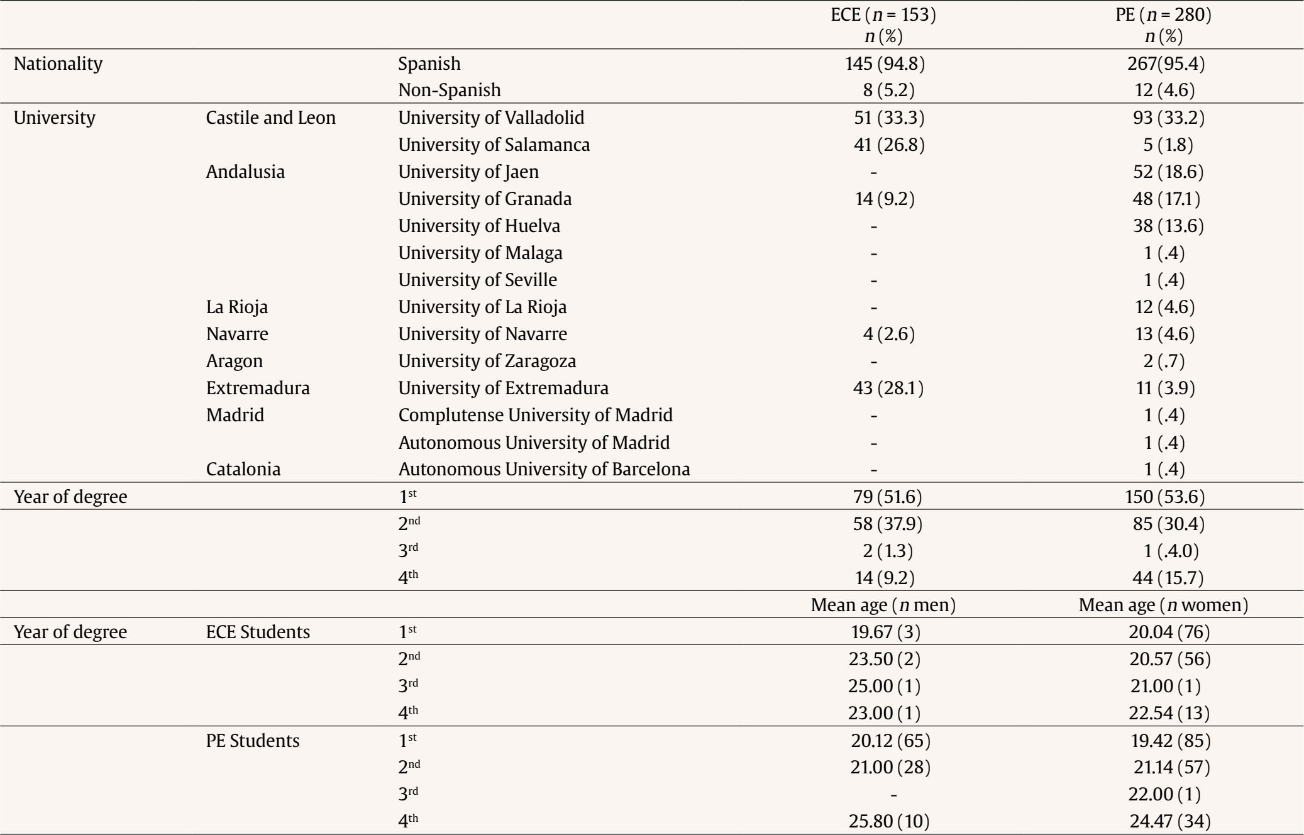
Task: Select Autonomous University of Barcelona entry
Action: (x=544, y=469)
